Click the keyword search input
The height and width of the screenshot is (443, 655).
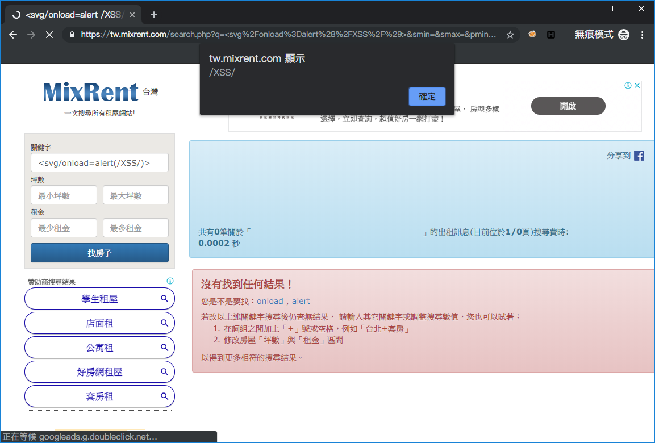tap(99, 163)
